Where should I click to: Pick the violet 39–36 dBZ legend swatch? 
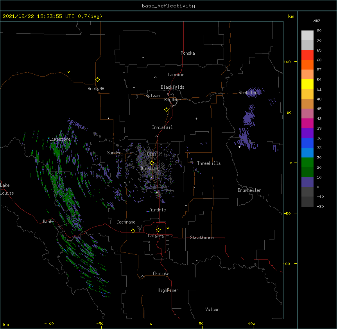pos(307,133)
